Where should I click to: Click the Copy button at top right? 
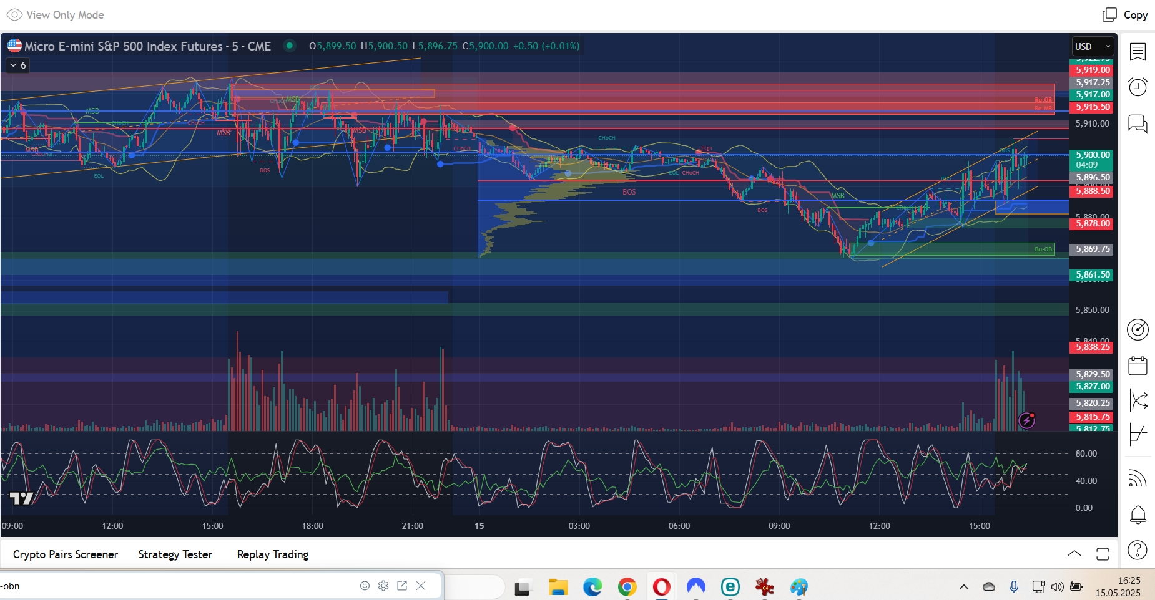[x=1125, y=14]
